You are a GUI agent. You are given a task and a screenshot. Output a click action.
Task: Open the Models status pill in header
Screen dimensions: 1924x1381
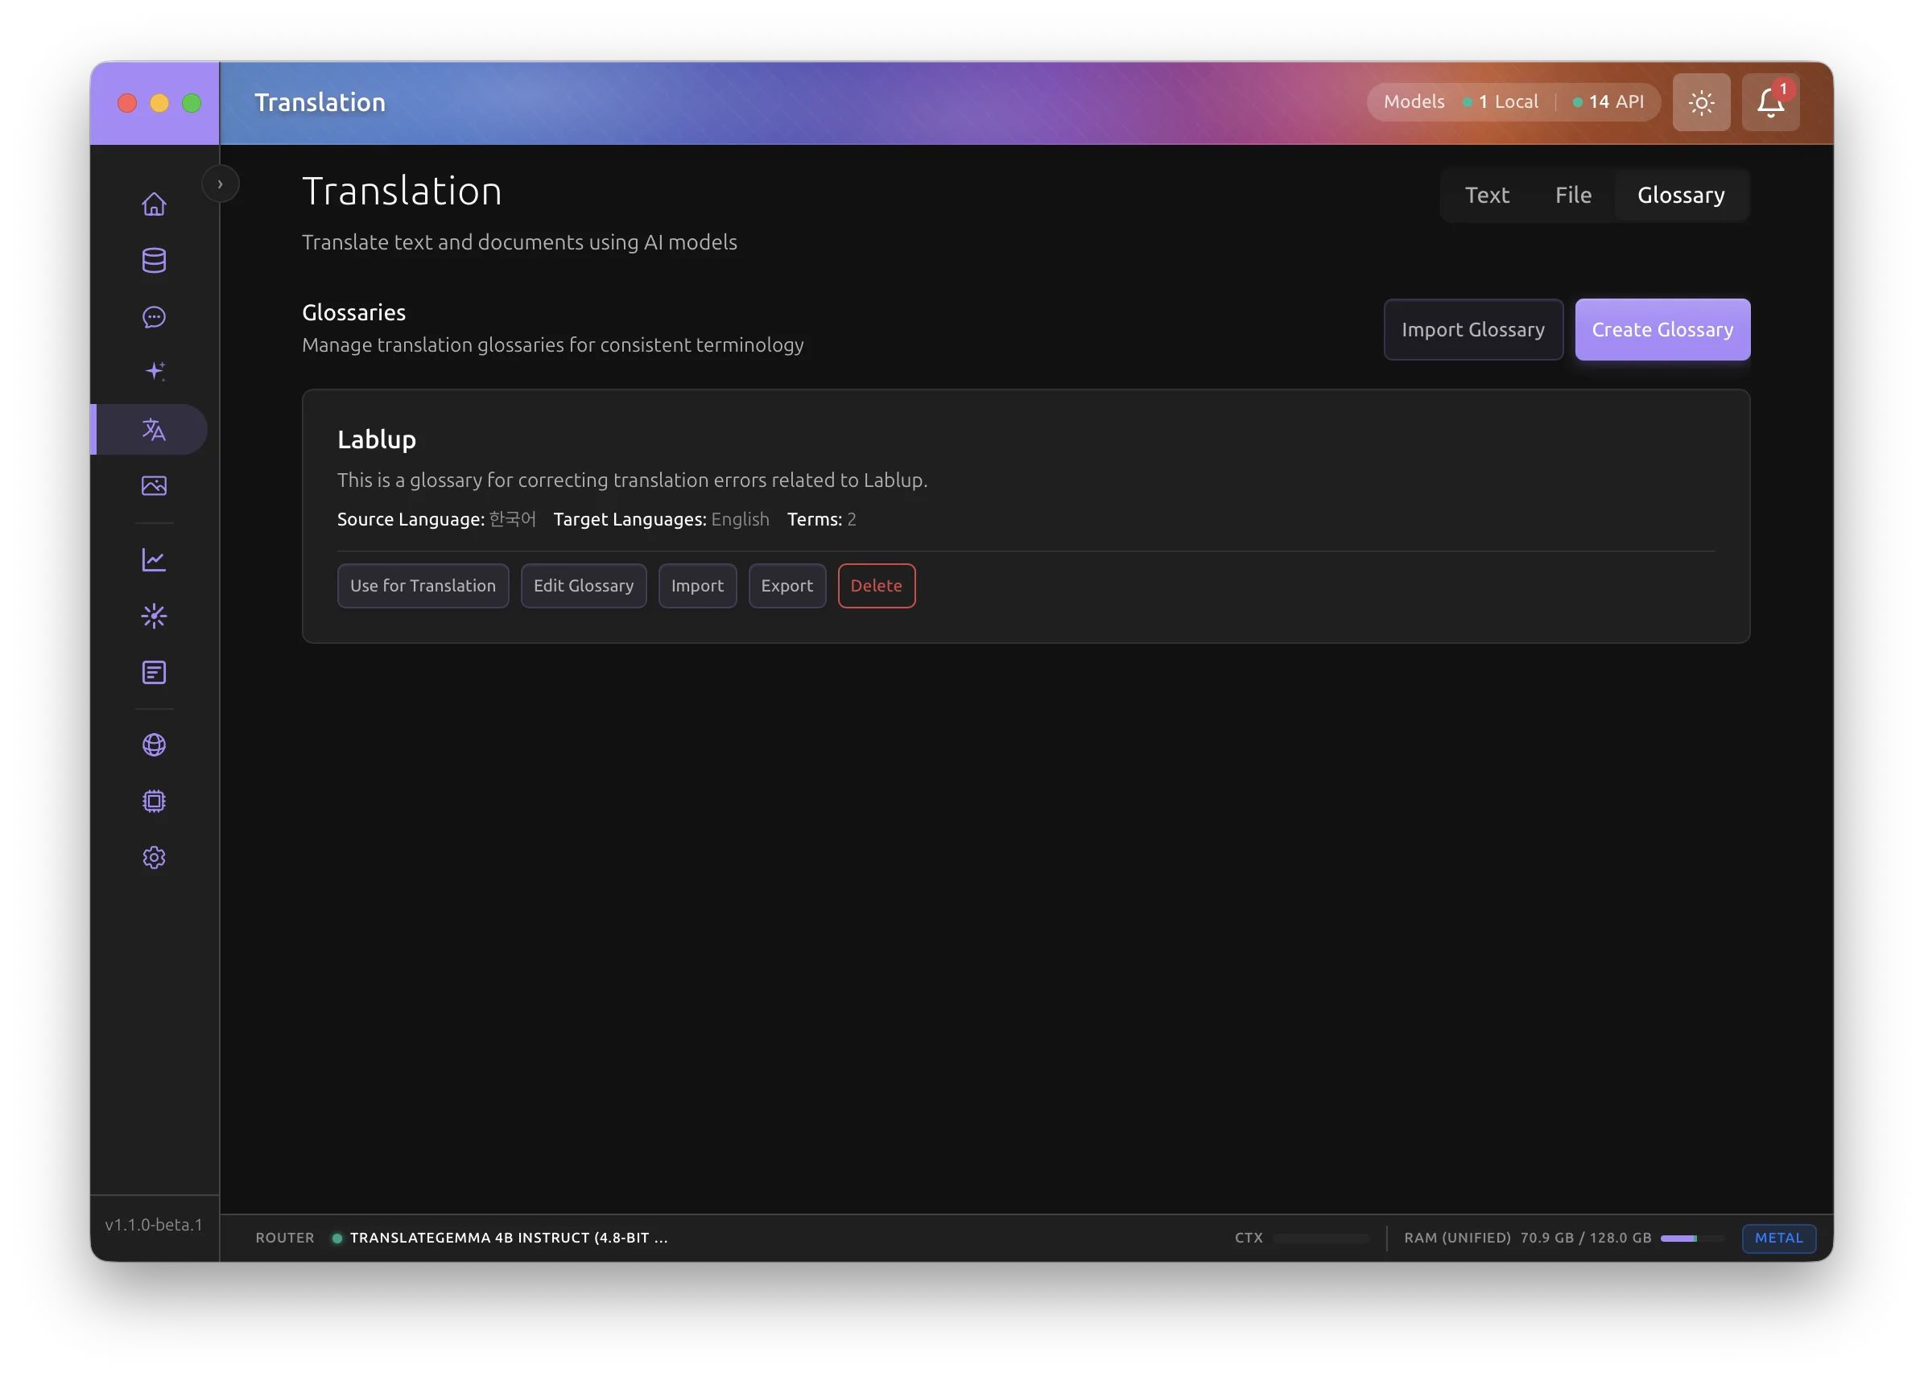click(x=1513, y=103)
